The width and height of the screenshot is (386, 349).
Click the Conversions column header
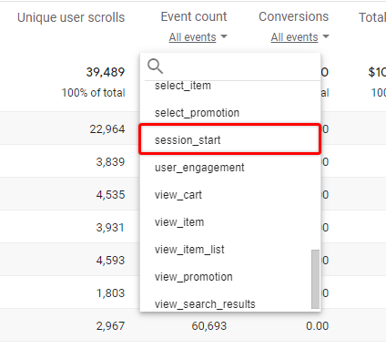point(293,16)
